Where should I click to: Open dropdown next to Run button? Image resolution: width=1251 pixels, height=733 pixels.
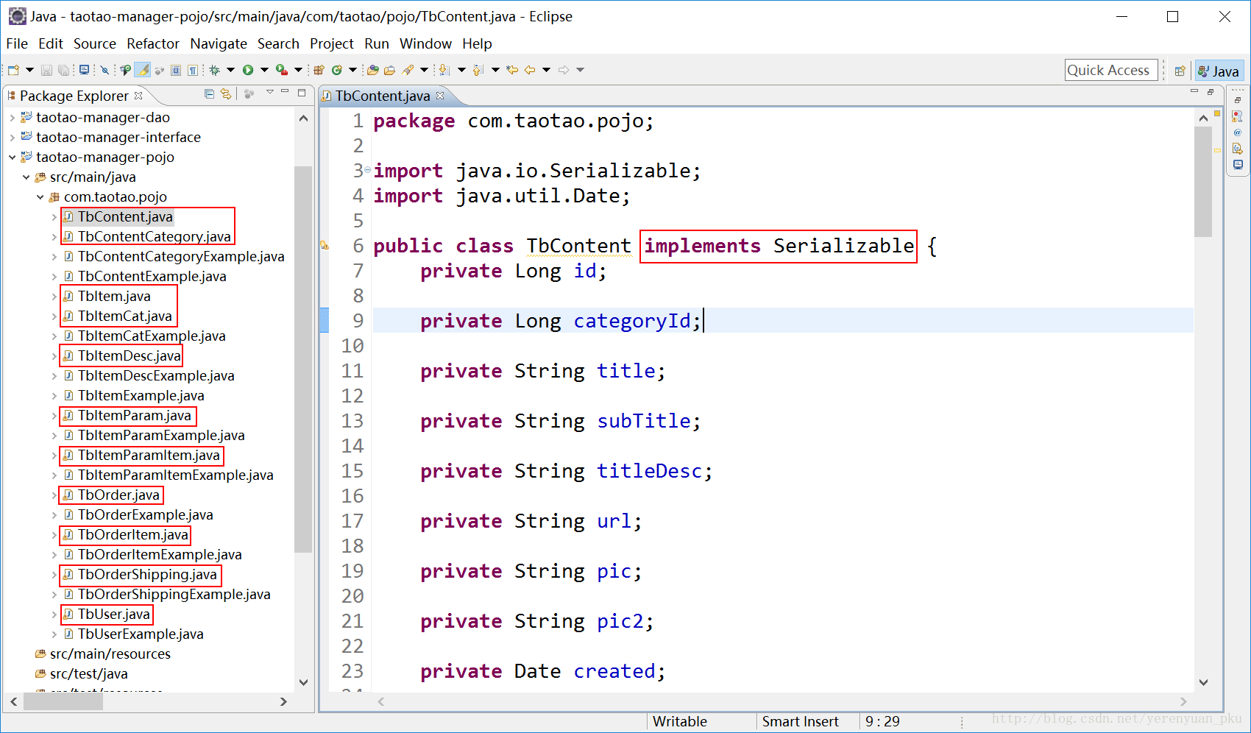264,70
